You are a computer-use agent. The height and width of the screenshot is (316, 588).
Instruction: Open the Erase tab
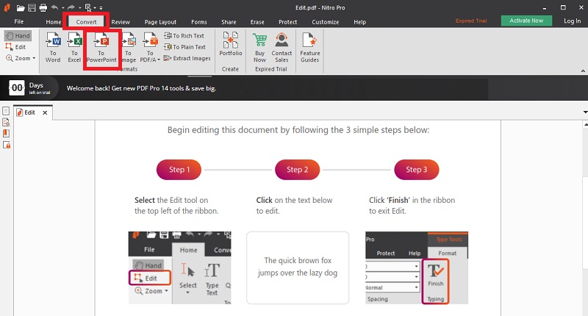pos(257,22)
